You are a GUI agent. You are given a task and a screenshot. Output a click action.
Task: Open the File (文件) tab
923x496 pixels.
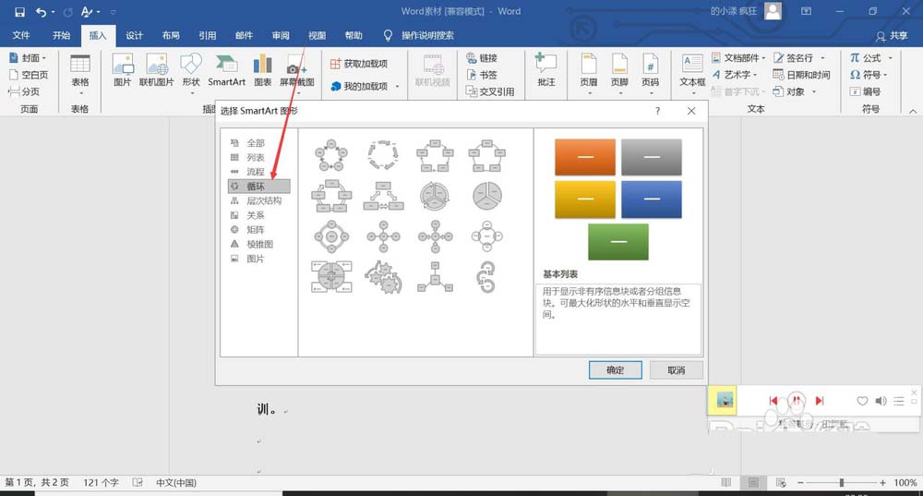[21, 35]
